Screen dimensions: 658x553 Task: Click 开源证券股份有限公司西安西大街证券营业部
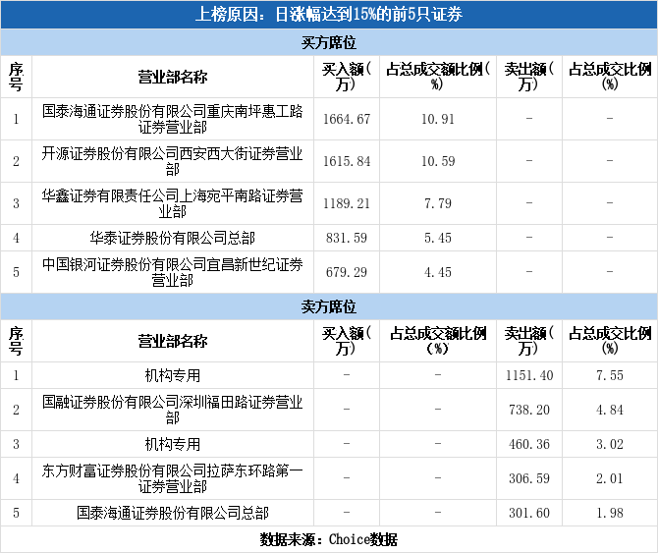pyautogui.click(x=173, y=161)
